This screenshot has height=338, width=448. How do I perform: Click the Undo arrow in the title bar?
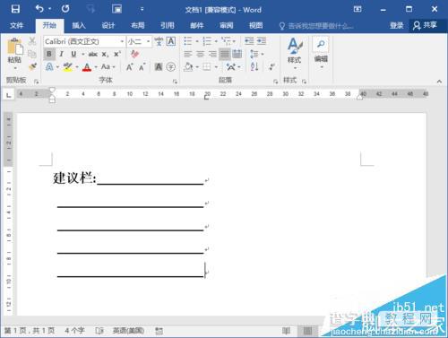coord(39,9)
